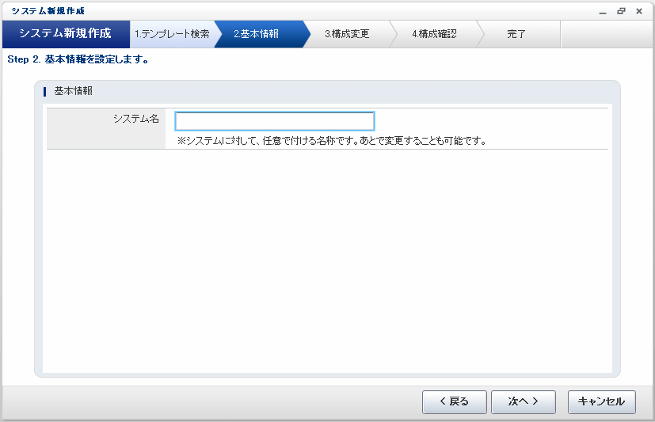Click the 戻る back button
Screen dimensions: 655x422
click(455, 401)
